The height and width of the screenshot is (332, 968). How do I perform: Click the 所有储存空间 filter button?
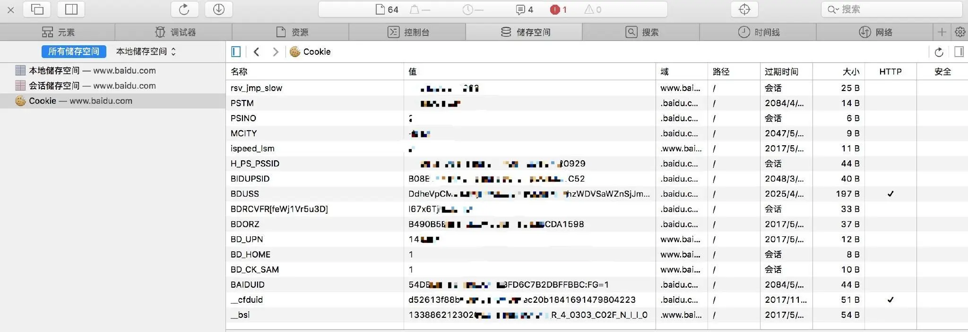pyautogui.click(x=74, y=51)
